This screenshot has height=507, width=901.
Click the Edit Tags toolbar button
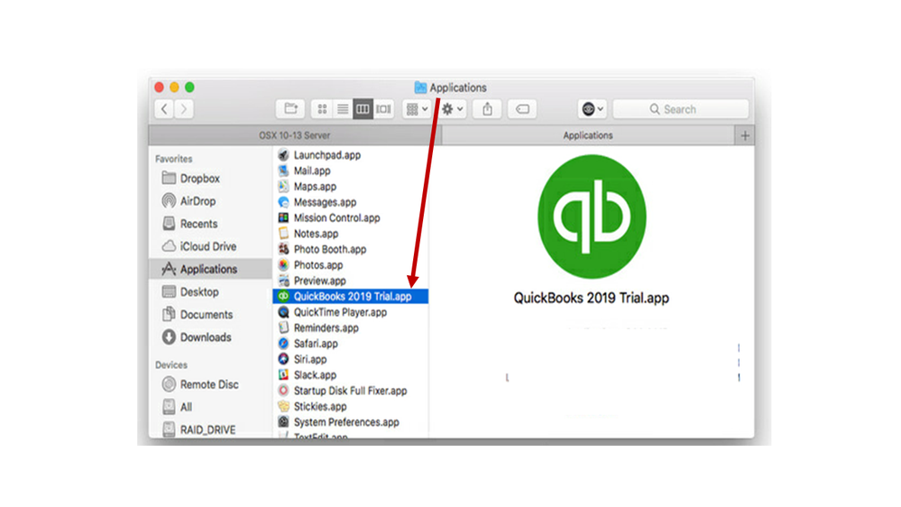click(x=522, y=108)
